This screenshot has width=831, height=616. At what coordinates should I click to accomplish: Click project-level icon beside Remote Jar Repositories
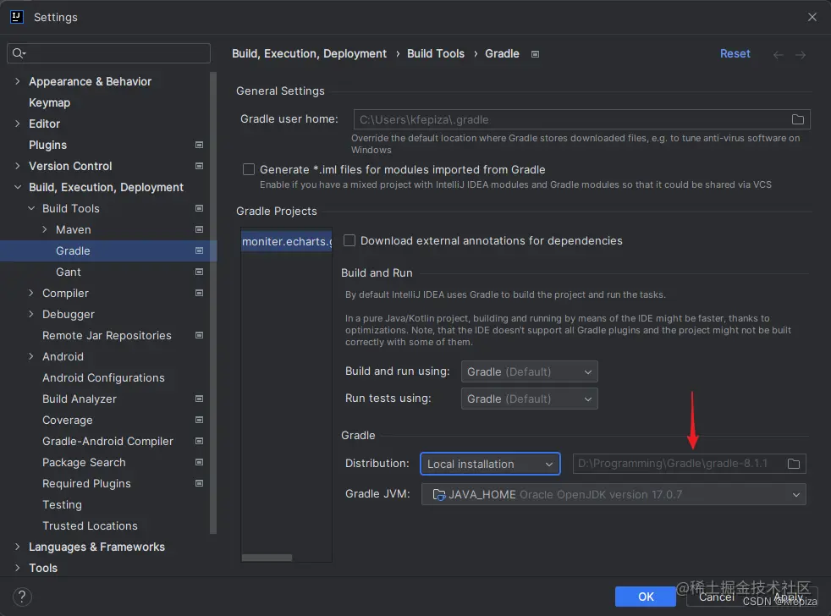[x=199, y=336]
